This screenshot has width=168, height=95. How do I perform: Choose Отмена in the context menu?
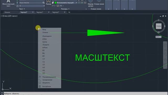[50, 32]
